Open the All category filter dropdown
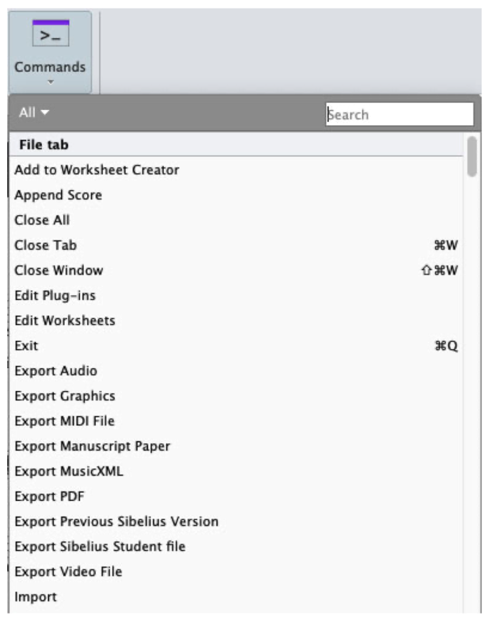493x622 pixels. pos(34,113)
